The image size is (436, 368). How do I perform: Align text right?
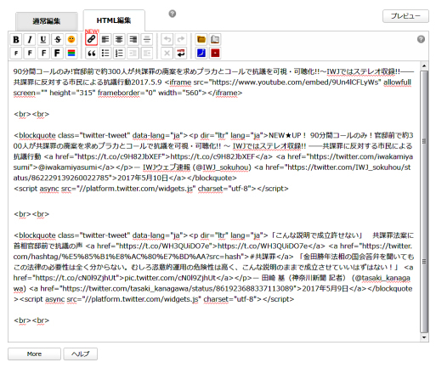tap(133, 39)
